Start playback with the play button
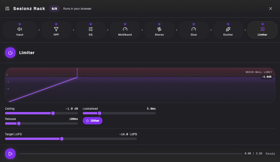This screenshot has width=280, height=162. tap(10, 154)
